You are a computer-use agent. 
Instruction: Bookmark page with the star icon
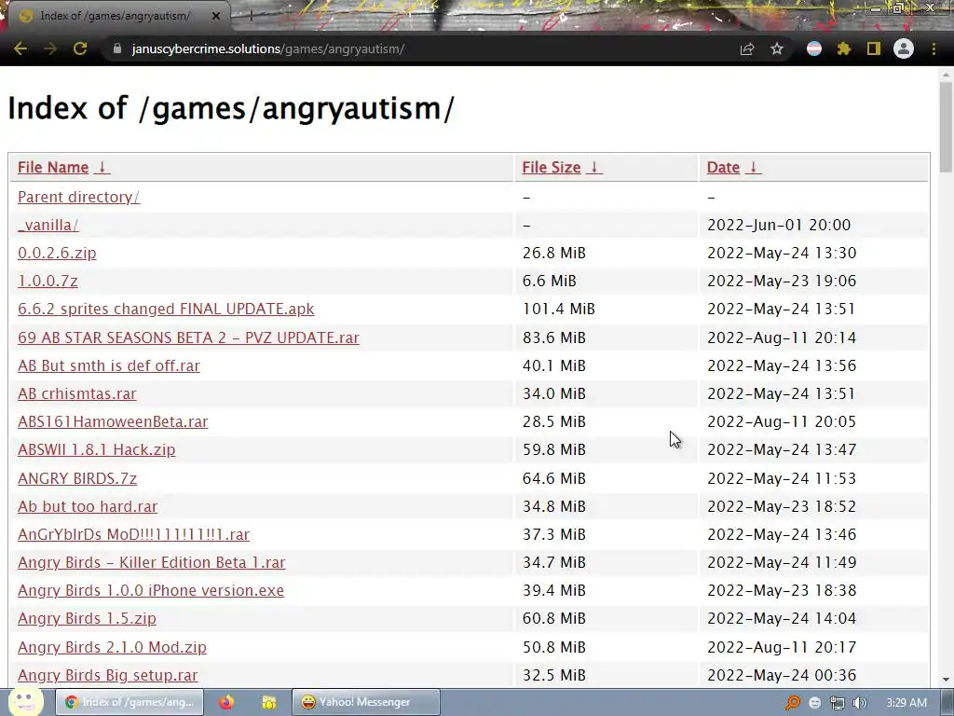tap(777, 48)
